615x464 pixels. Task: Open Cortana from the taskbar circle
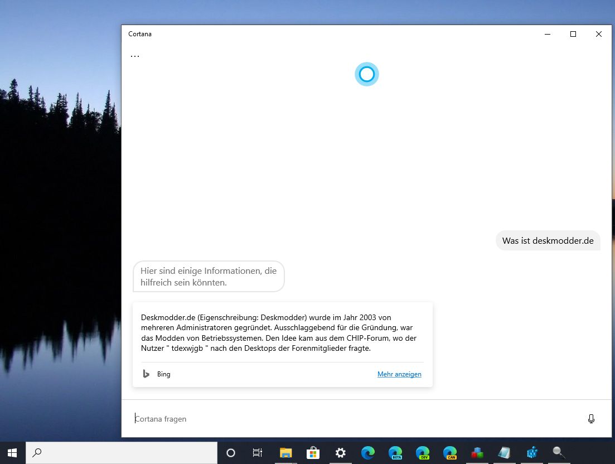click(x=231, y=453)
